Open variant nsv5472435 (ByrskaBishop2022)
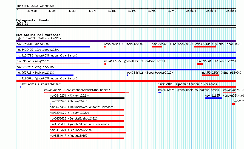Viewport: 244px width, 149px height. coord(218,44)
